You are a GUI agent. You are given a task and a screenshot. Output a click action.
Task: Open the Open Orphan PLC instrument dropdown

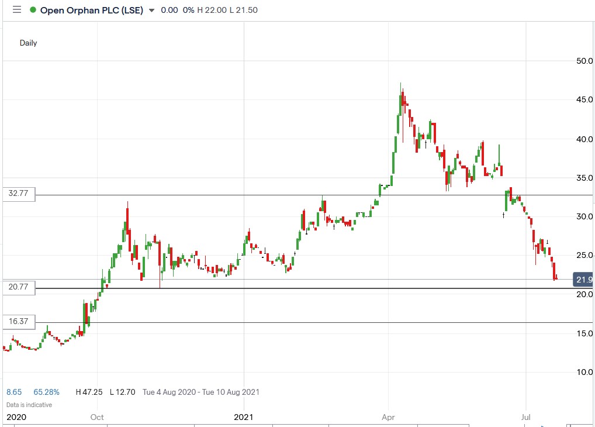[x=151, y=10]
